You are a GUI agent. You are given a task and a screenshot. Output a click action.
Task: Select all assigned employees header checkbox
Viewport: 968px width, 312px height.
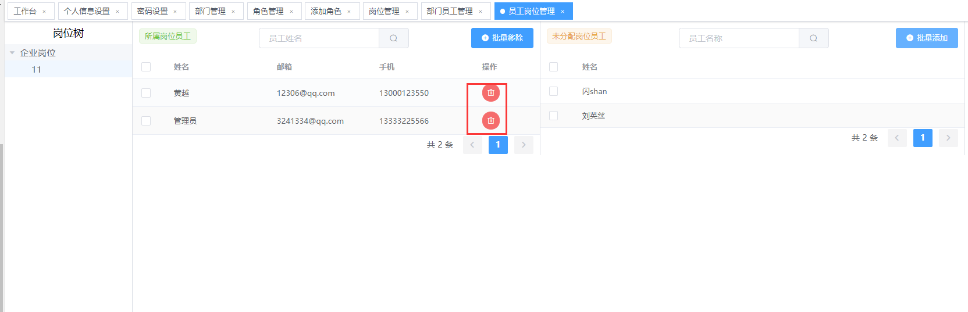(x=146, y=67)
